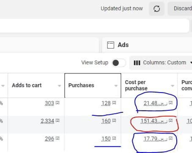Image resolution: width=192 pixels, height=153 pixels.
Task: Click the 296 adds to cart value
Action: click(50, 139)
